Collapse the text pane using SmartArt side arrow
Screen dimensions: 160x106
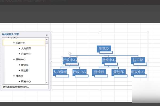(52, 61)
